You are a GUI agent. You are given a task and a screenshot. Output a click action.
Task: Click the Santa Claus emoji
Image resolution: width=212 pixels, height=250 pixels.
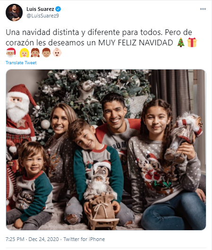11,52
